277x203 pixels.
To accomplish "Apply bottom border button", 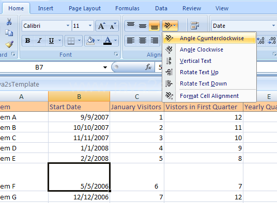I will (71, 41).
